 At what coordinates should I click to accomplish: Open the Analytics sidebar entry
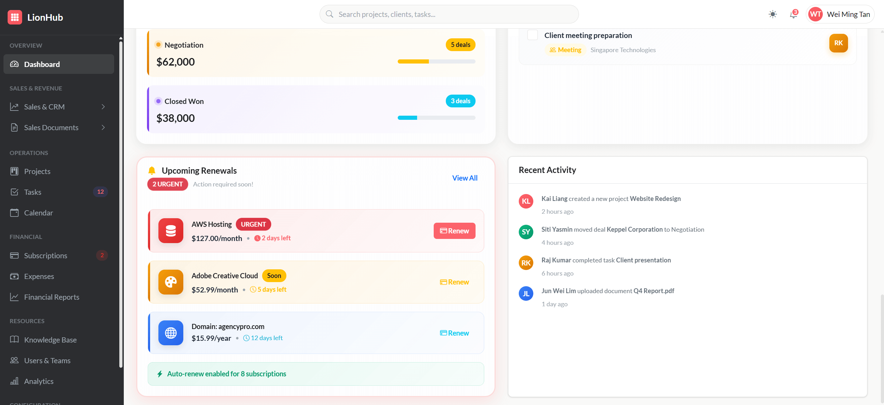click(39, 381)
